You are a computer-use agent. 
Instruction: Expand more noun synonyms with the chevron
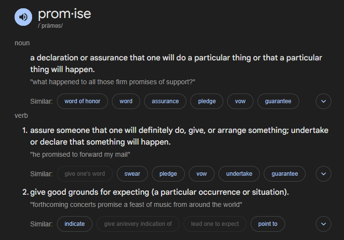tap(324, 101)
